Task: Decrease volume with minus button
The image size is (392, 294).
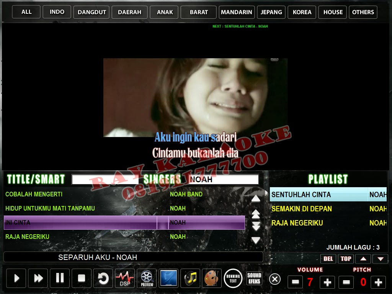Action: pyautogui.click(x=295, y=282)
